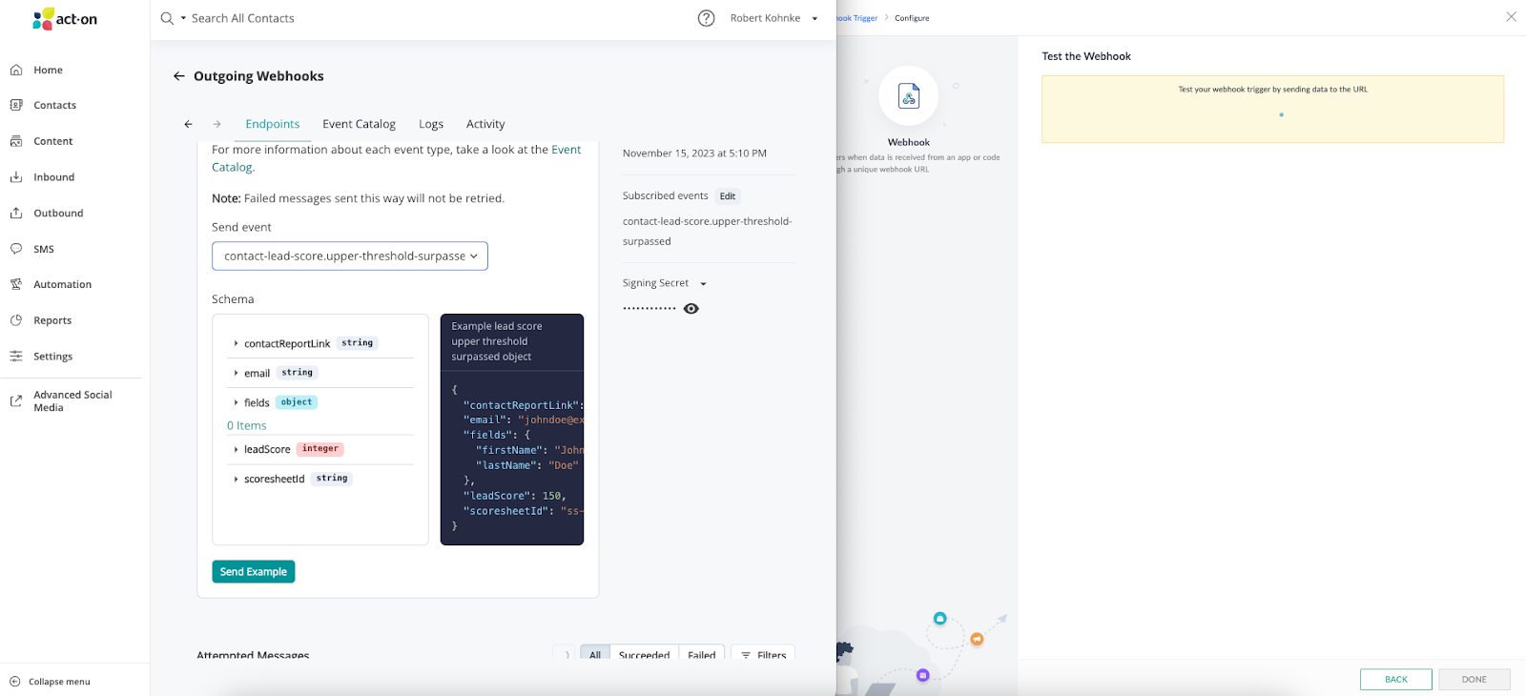Click the DONE button
The width and height of the screenshot is (1526, 696).
pos(1474,680)
